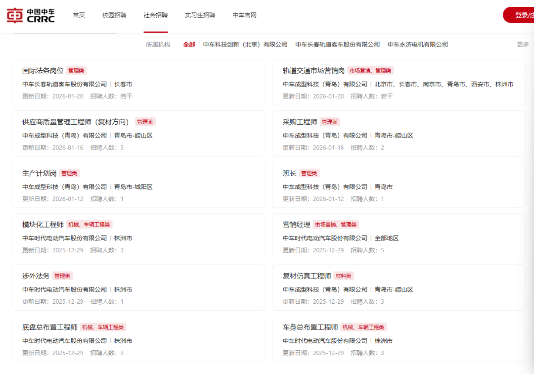Filter by 中车永济电机有限公司
534x374 pixels.
point(418,45)
